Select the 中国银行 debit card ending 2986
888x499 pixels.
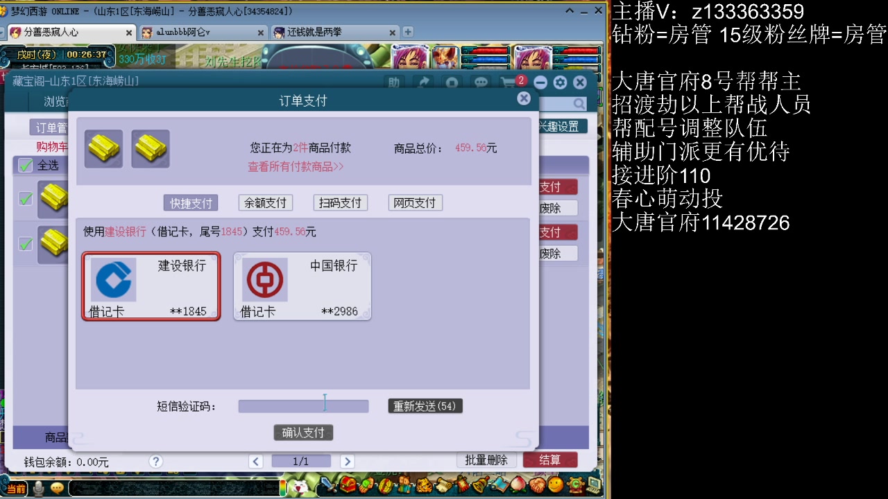click(302, 286)
